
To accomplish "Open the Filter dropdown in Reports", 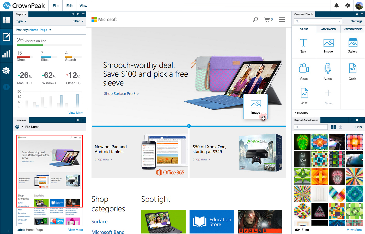I will (78, 21).
